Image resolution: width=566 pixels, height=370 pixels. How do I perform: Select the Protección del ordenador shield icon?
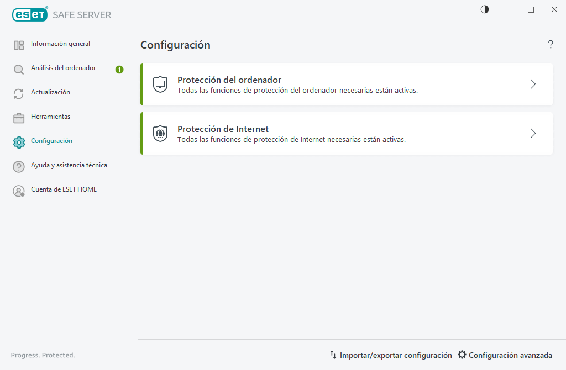tap(160, 84)
